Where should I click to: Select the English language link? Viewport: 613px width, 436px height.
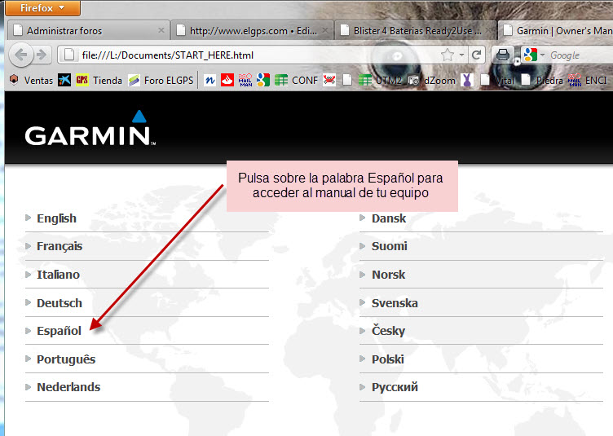pyautogui.click(x=57, y=218)
